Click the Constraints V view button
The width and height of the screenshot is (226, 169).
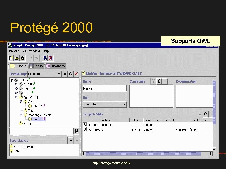[x=153, y=81]
